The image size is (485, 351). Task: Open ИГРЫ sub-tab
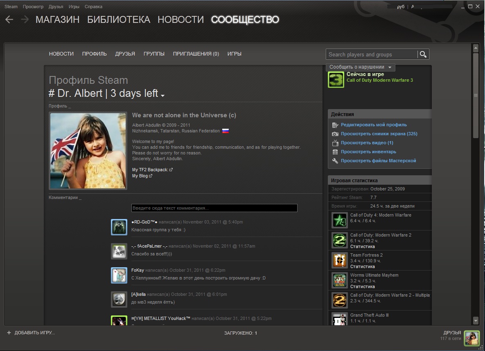click(x=235, y=54)
